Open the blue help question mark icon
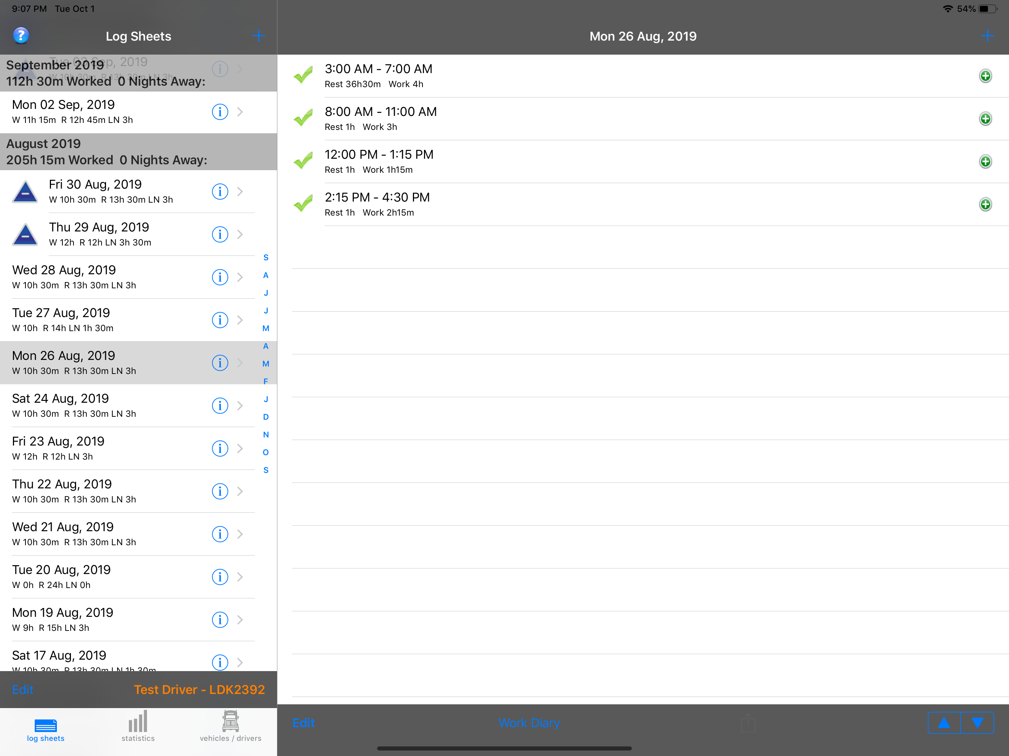 (21, 35)
